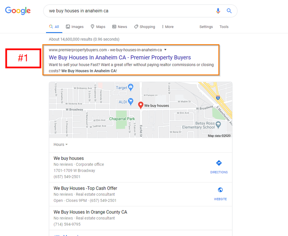Click the About 14,600,000 results text
288x236 pixels.
click(x=84, y=39)
